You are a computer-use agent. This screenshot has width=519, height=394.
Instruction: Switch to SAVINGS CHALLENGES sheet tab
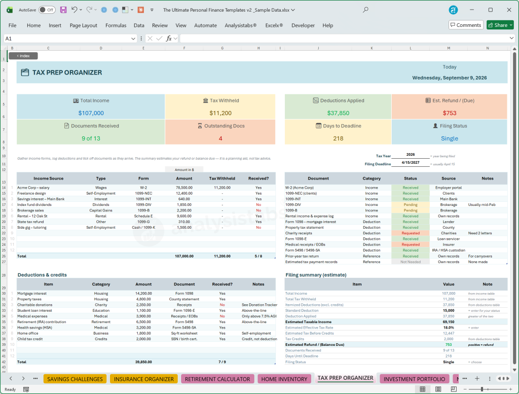[75, 379]
